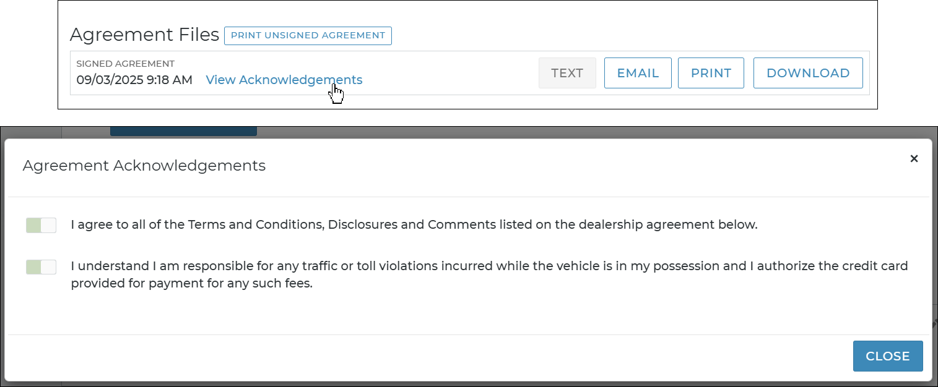Download the signed agreement file
The height and width of the screenshot is (387, 938).
807,73
